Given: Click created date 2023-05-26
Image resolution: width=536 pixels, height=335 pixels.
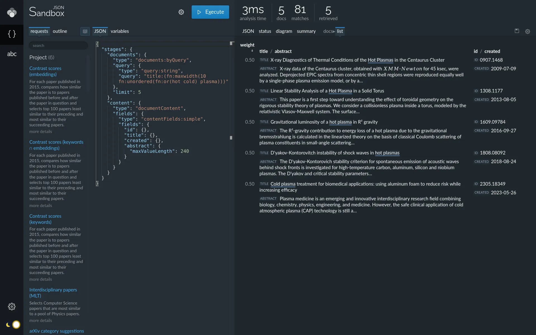Looking at the screenshot, I should coord(503,192).
